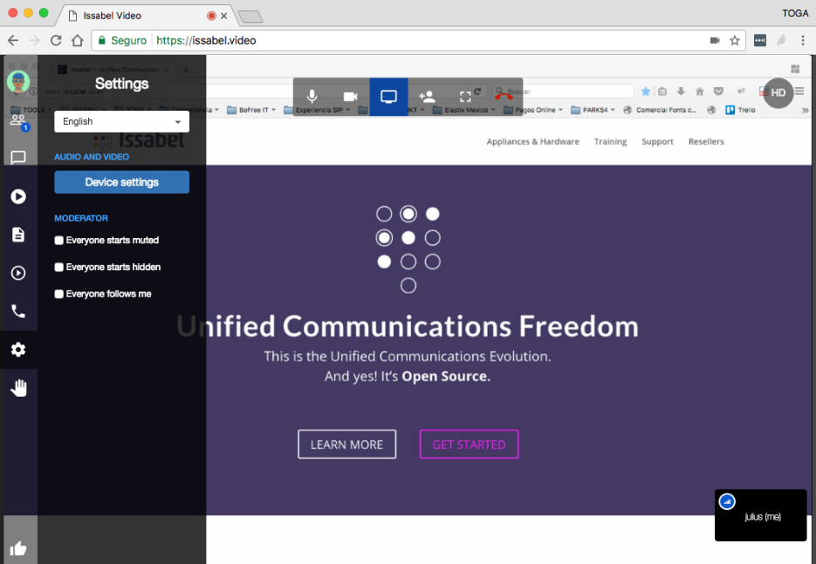Image resolution: width=816 pixels, height=564 pixels.
Task: Close the Issabel Video tab
Action: tap(223, 16)
